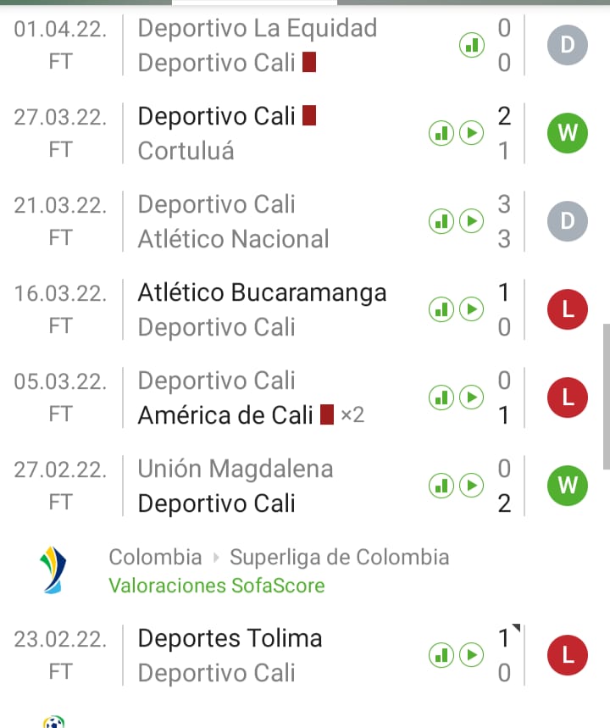This screenshot has width=610, height=728.
Task: Click the red L badge for Atlético Bucaramanga match
Action: tap(568, 310)
